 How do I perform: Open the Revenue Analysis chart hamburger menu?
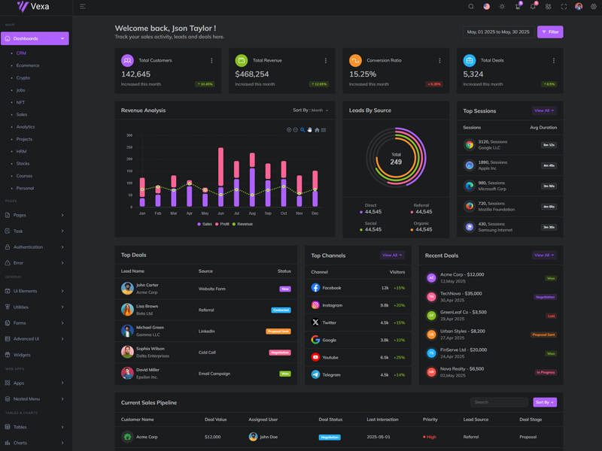[x=324, y=130]
